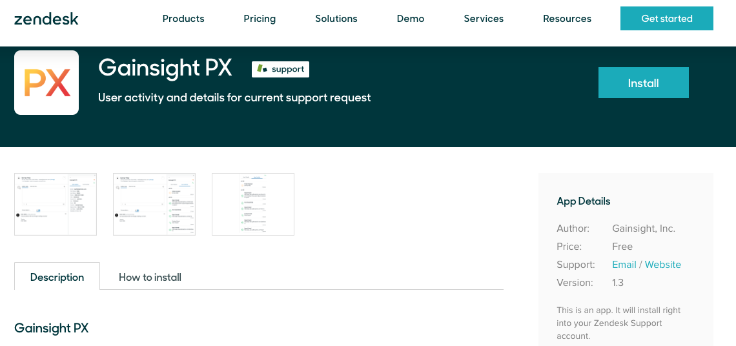The width and height of the screenshot is (736, 346).
Task: Open the third app screenshot thumbnail
Action: click(253, 204)
